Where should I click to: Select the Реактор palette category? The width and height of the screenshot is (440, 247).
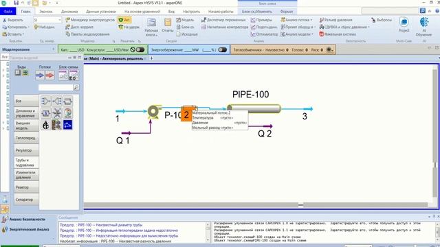point(26,187)
